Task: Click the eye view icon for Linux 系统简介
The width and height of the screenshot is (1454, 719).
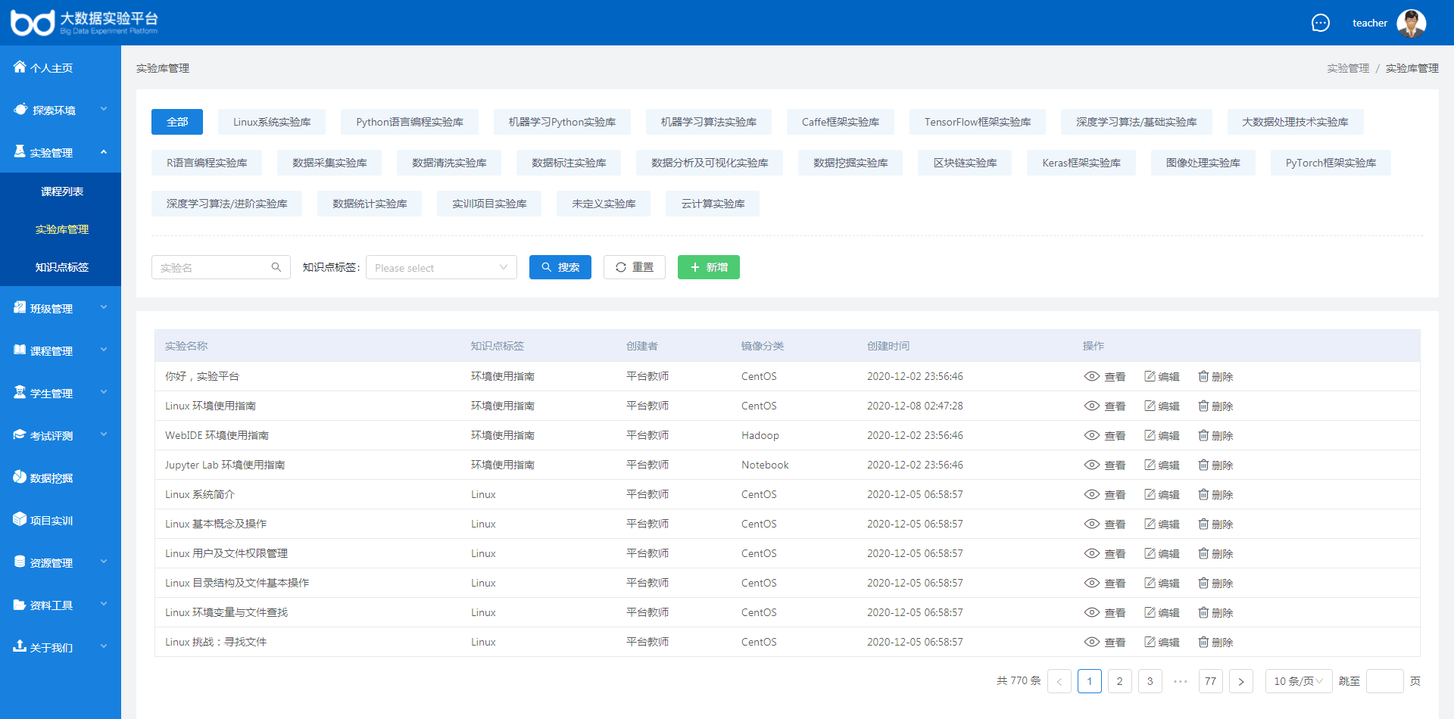Action: click(1091, 494)
